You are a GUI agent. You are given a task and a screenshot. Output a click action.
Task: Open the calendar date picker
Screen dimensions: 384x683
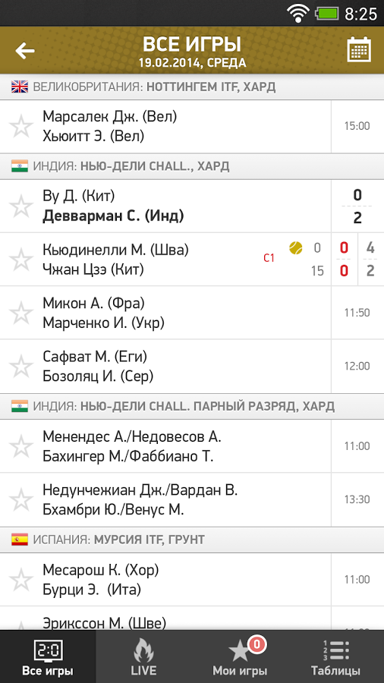tap(359, 49)
